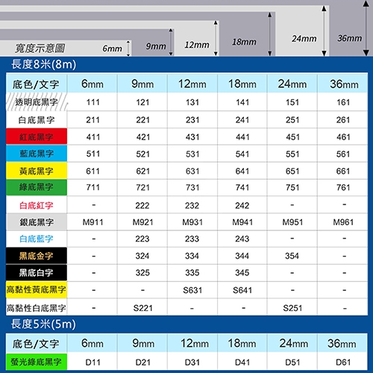Select code 222 white-red row

click(142, 206)
